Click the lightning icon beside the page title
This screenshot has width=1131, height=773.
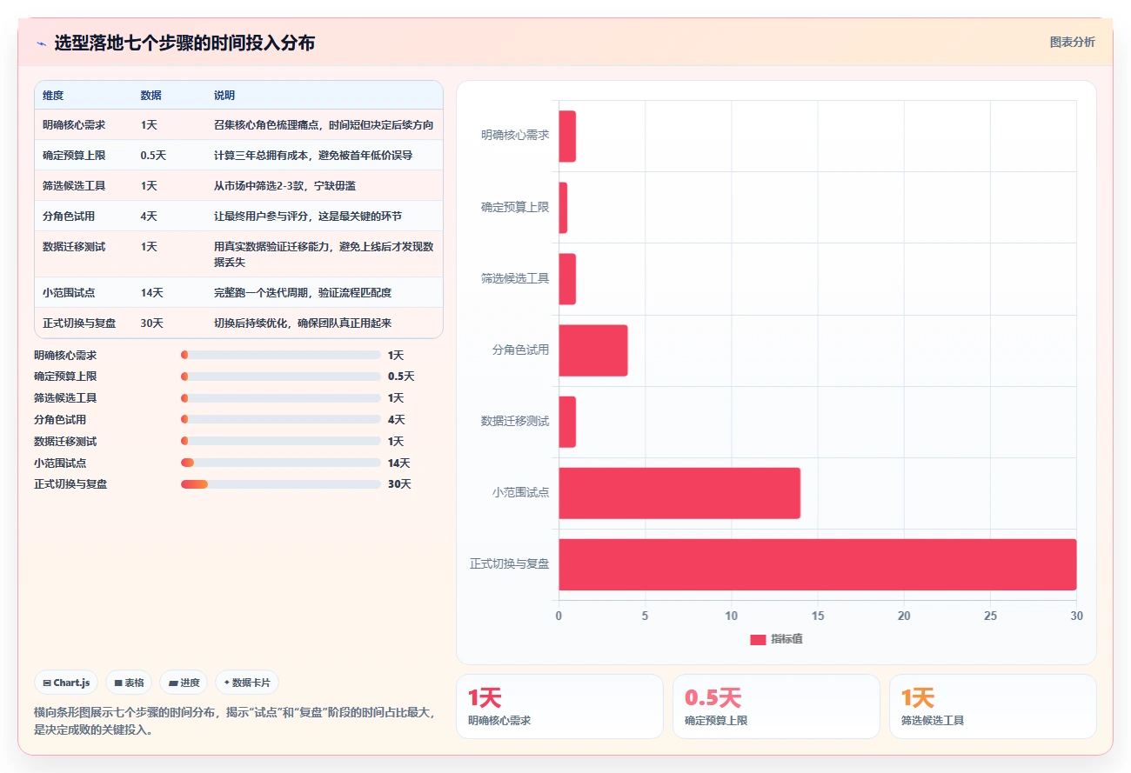point(41,43)
